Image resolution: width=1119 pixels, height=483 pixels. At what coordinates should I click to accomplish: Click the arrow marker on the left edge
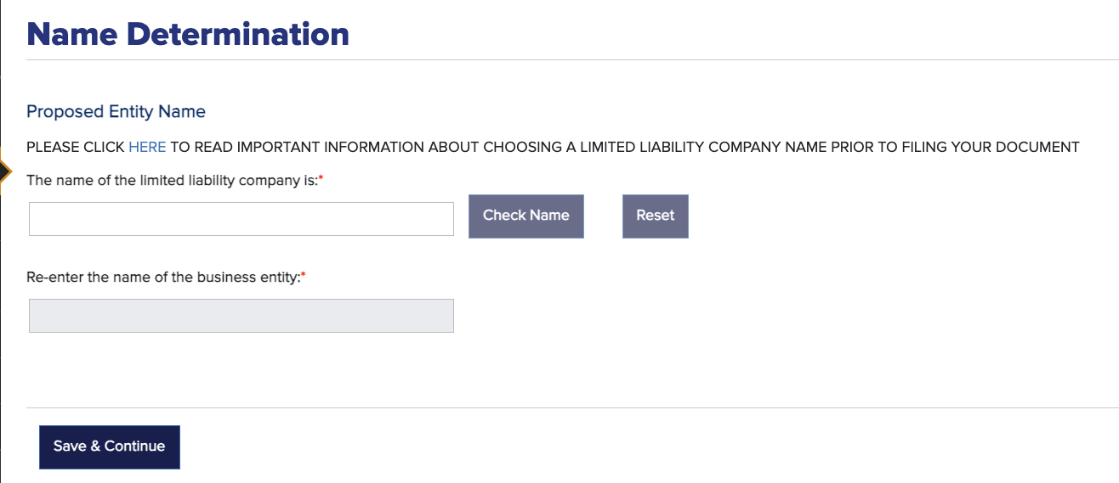click(5, 171)
